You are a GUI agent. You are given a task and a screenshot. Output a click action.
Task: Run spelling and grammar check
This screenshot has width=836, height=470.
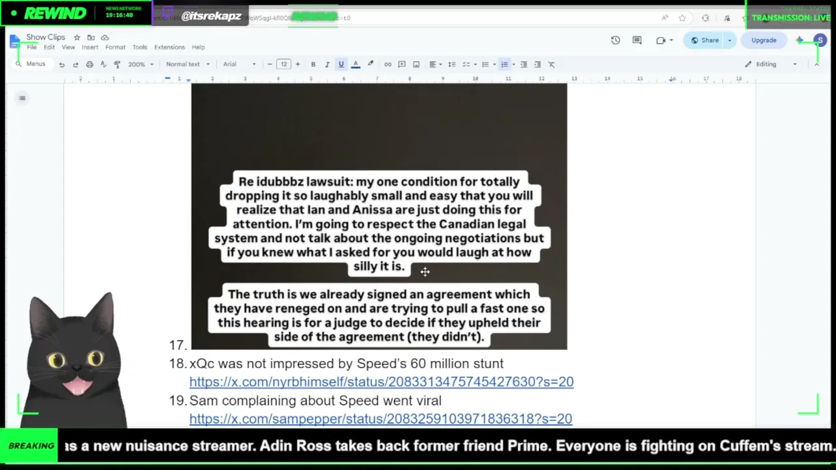tap(103, 64)
